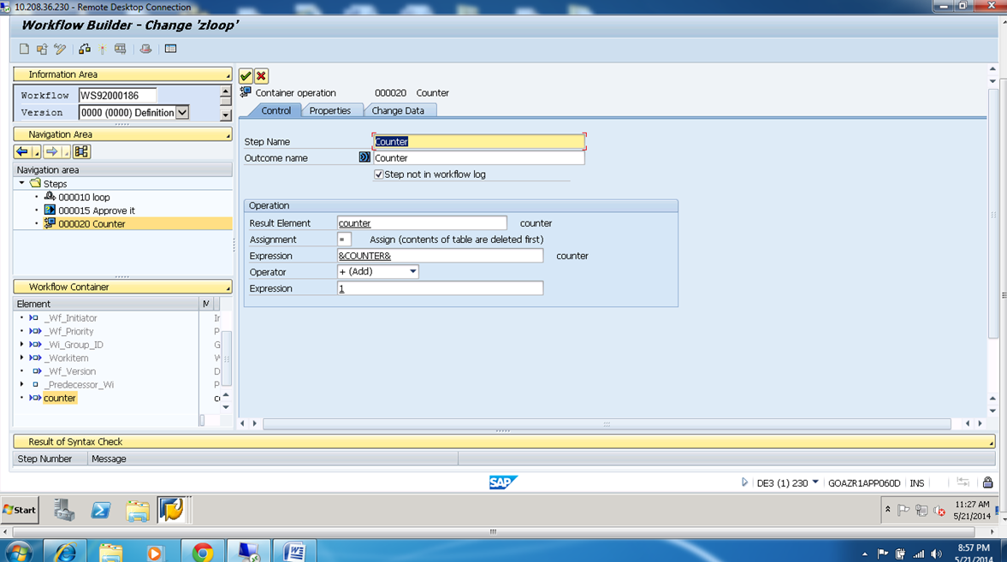Select the workflow test hat icon

click(x=144, y=49)
